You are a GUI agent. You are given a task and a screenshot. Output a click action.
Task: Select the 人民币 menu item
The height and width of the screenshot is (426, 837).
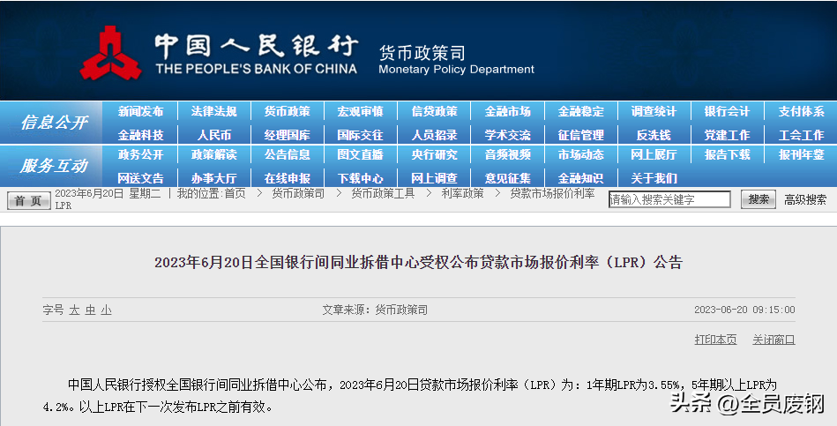click(x=213, y=135)
